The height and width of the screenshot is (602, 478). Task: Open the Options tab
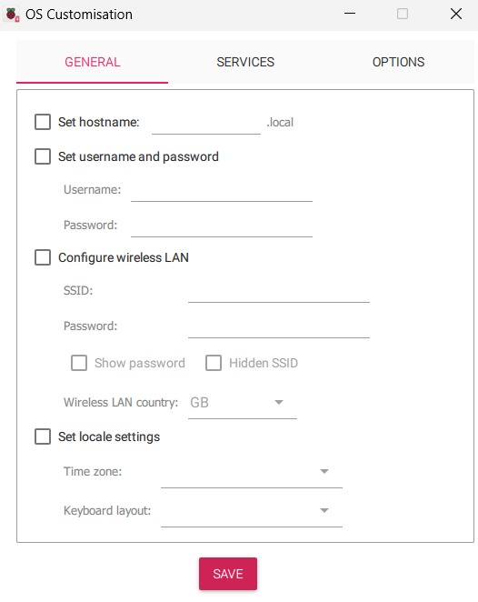pos(398,62)
